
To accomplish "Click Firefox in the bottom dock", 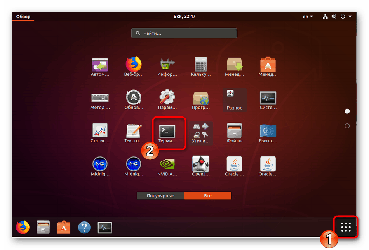I will pos(23,227).
